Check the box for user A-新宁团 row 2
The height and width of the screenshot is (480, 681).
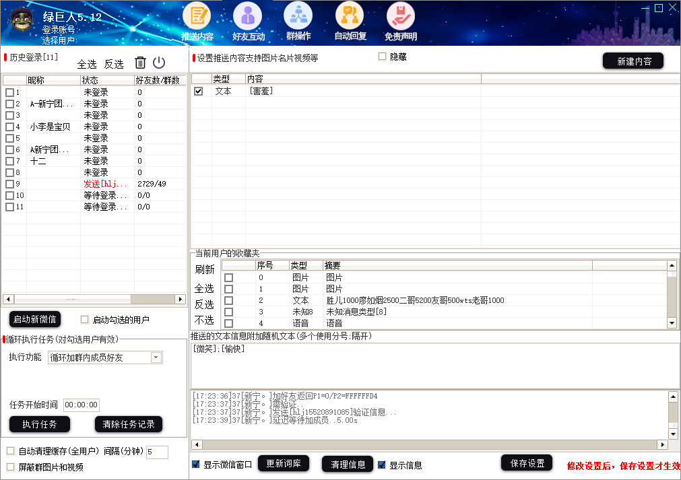click(x=9, y=104)
